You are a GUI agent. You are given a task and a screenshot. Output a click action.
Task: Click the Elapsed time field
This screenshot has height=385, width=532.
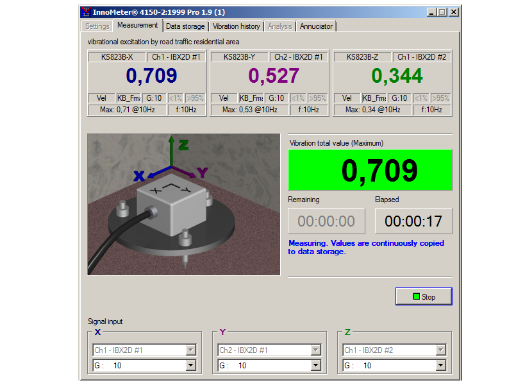(x=413, y=221)
